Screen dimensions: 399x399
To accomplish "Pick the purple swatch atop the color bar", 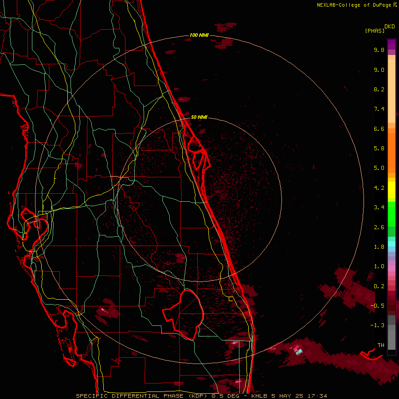I will pyautogui.click(x=391, y=44).
